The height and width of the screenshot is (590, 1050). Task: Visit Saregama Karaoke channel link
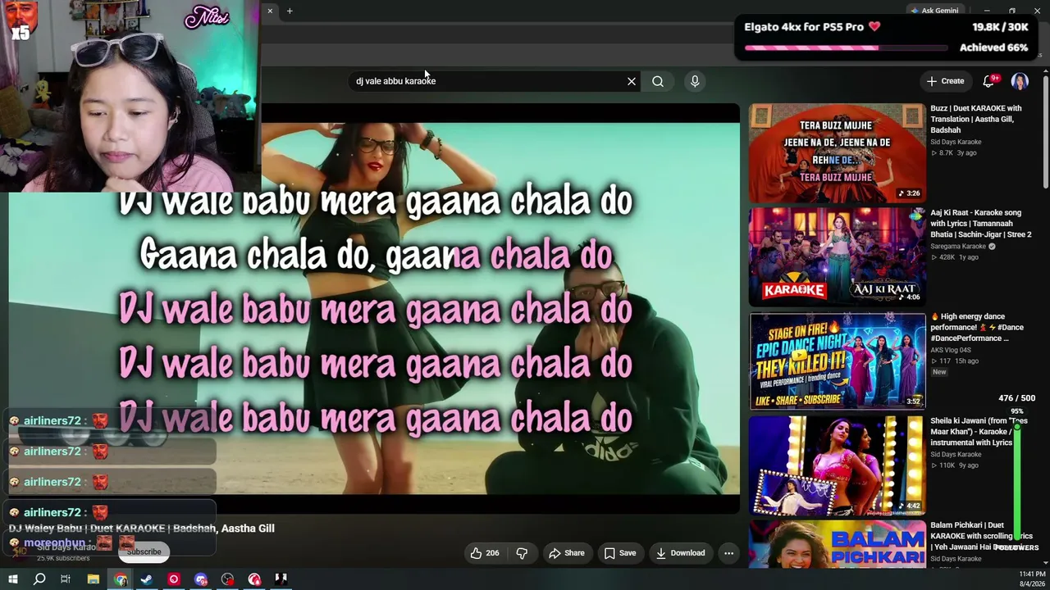point(957,246)
